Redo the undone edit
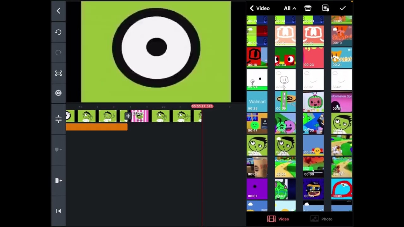This screenshot has width=404, height=227. coord(58,53)
